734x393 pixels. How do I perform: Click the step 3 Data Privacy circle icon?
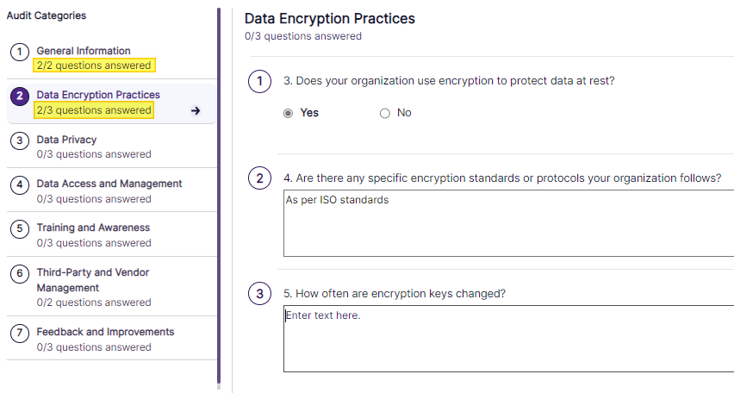click(x=19, y=140)
